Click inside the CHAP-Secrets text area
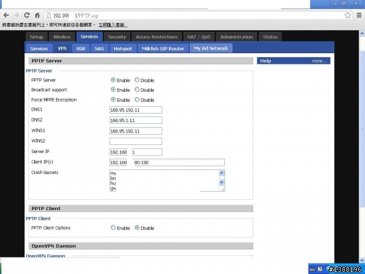The width and height of the screenshot is (365, 274). 164,180
